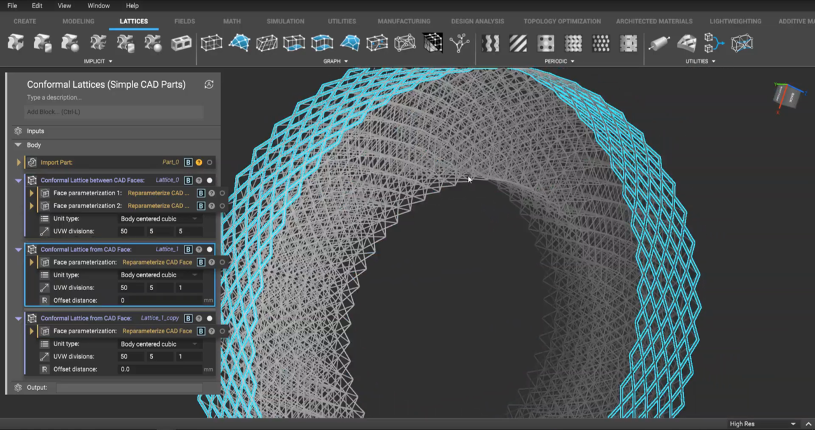Click the B badge on Lattice_1_copy row
The width and height of the screenshot is (815, 430).
188,318
